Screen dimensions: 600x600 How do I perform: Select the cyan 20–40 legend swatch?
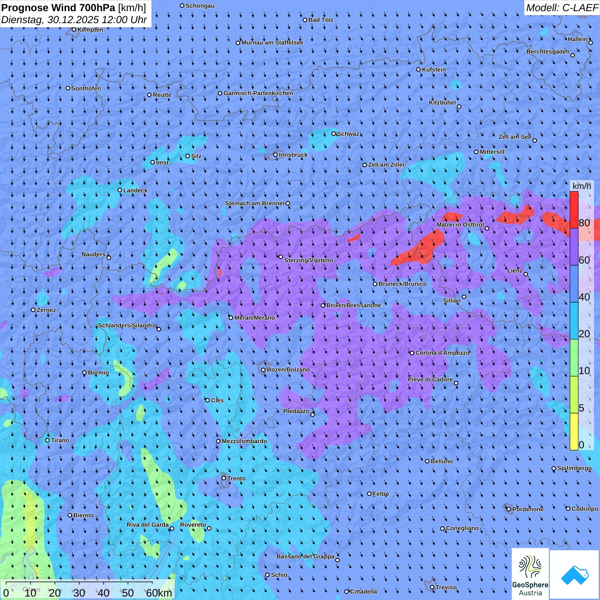click(x=574, y=321)
